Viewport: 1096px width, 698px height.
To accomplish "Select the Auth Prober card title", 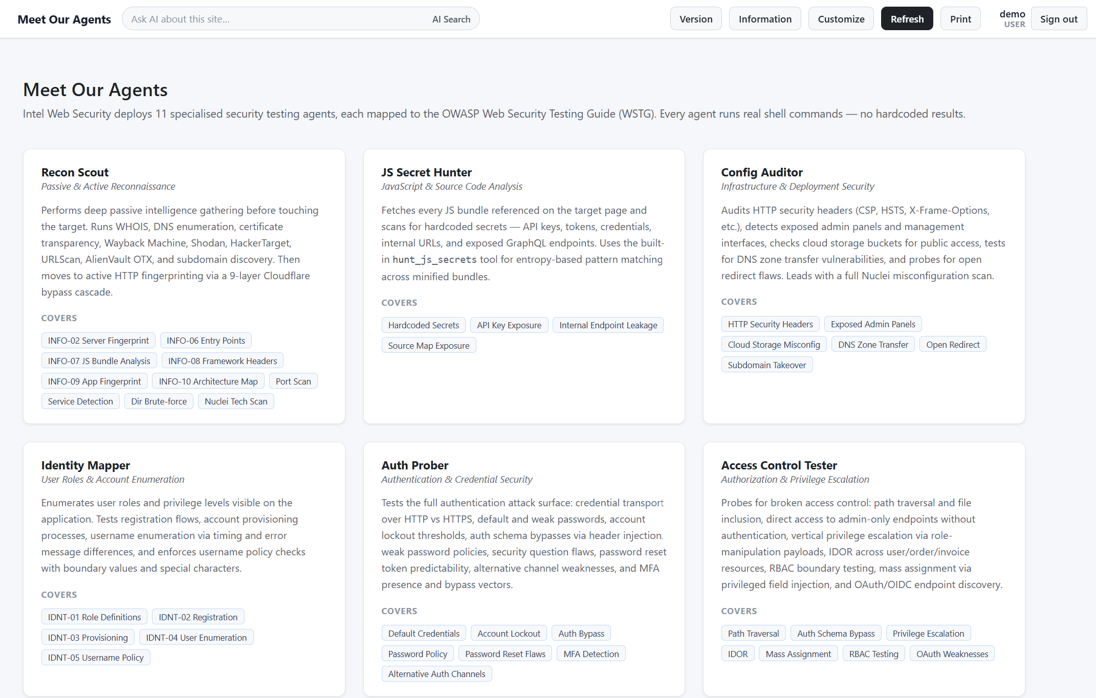I will click(415, 465).
